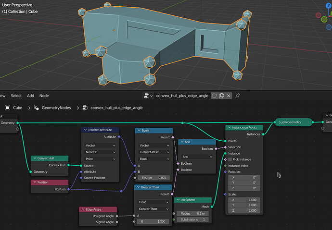Viewport: 332px width, 230px height.
Task: Open the Float data type dropdown
Action: 153,202
